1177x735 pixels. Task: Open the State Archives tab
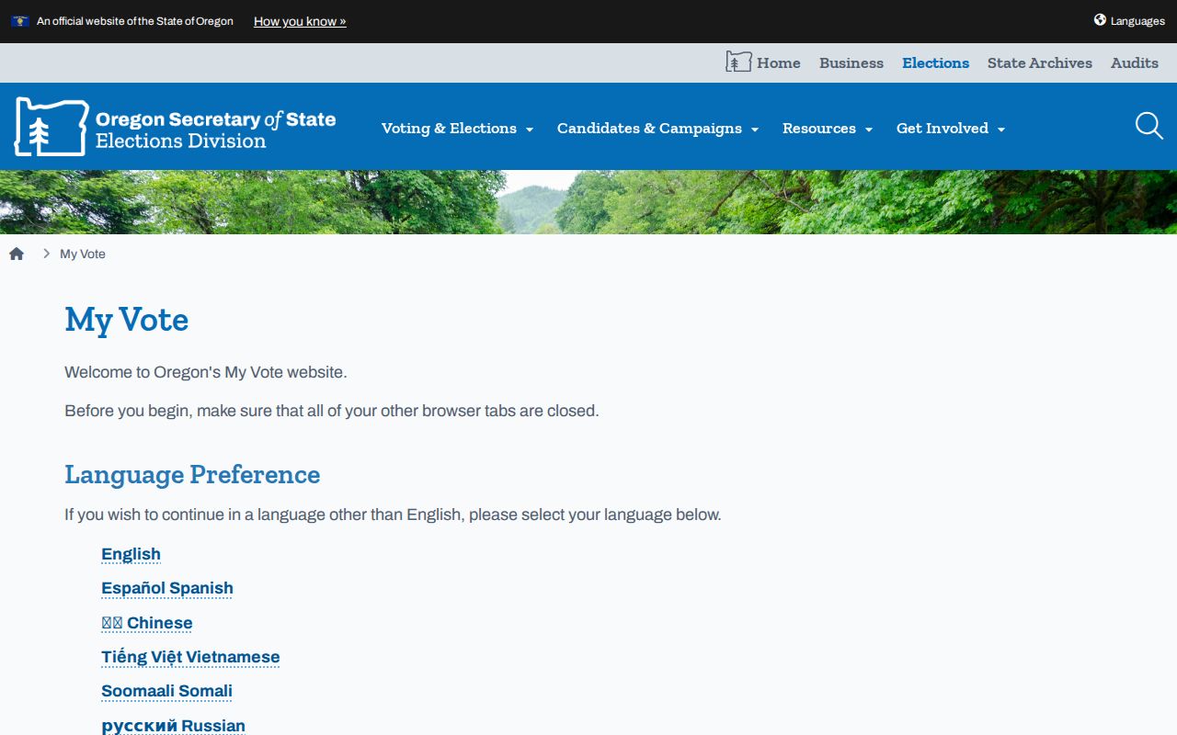click(1040, 62)
